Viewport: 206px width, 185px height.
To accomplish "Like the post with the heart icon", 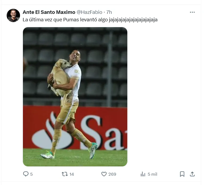I will click(x=104, y=174).
